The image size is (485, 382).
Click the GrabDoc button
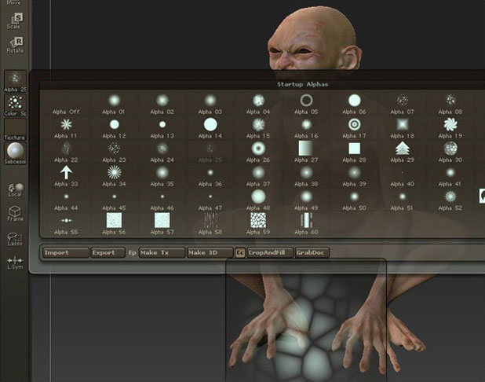click(x=312, y=253)
